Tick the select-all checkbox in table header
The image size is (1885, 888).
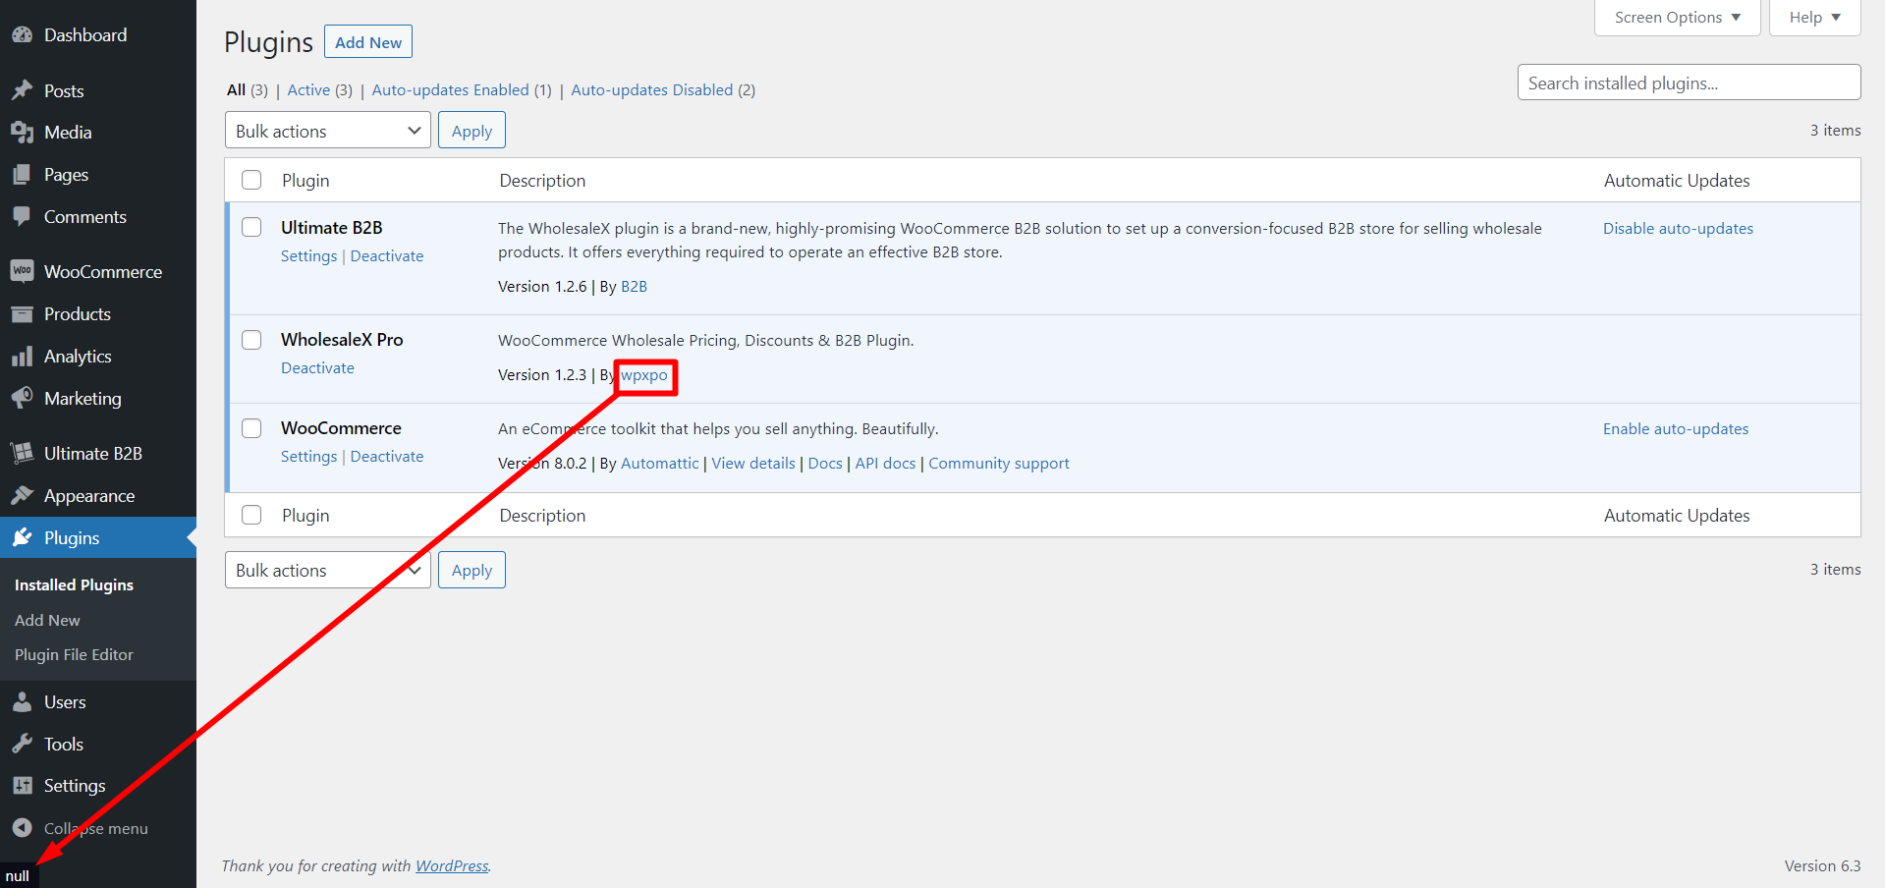coord(251,180)
